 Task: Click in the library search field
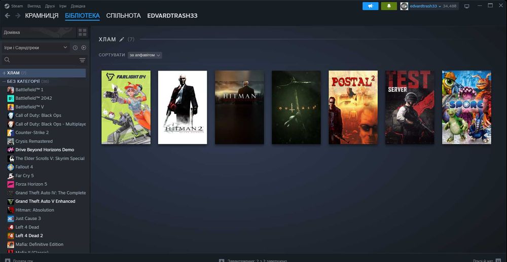[44, 60]
